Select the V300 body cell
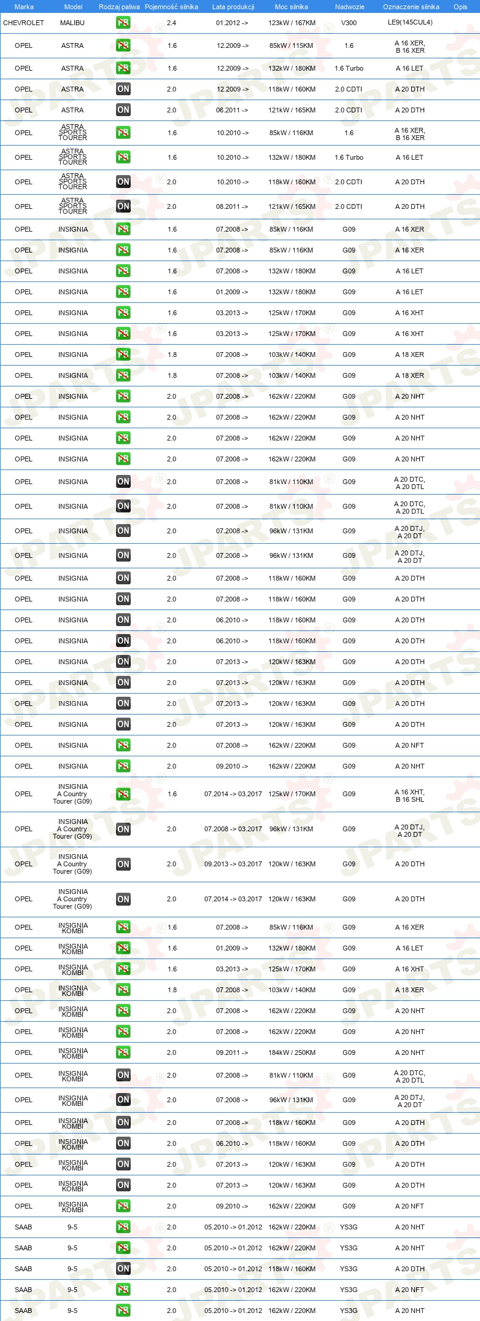 tap(349, 23)
